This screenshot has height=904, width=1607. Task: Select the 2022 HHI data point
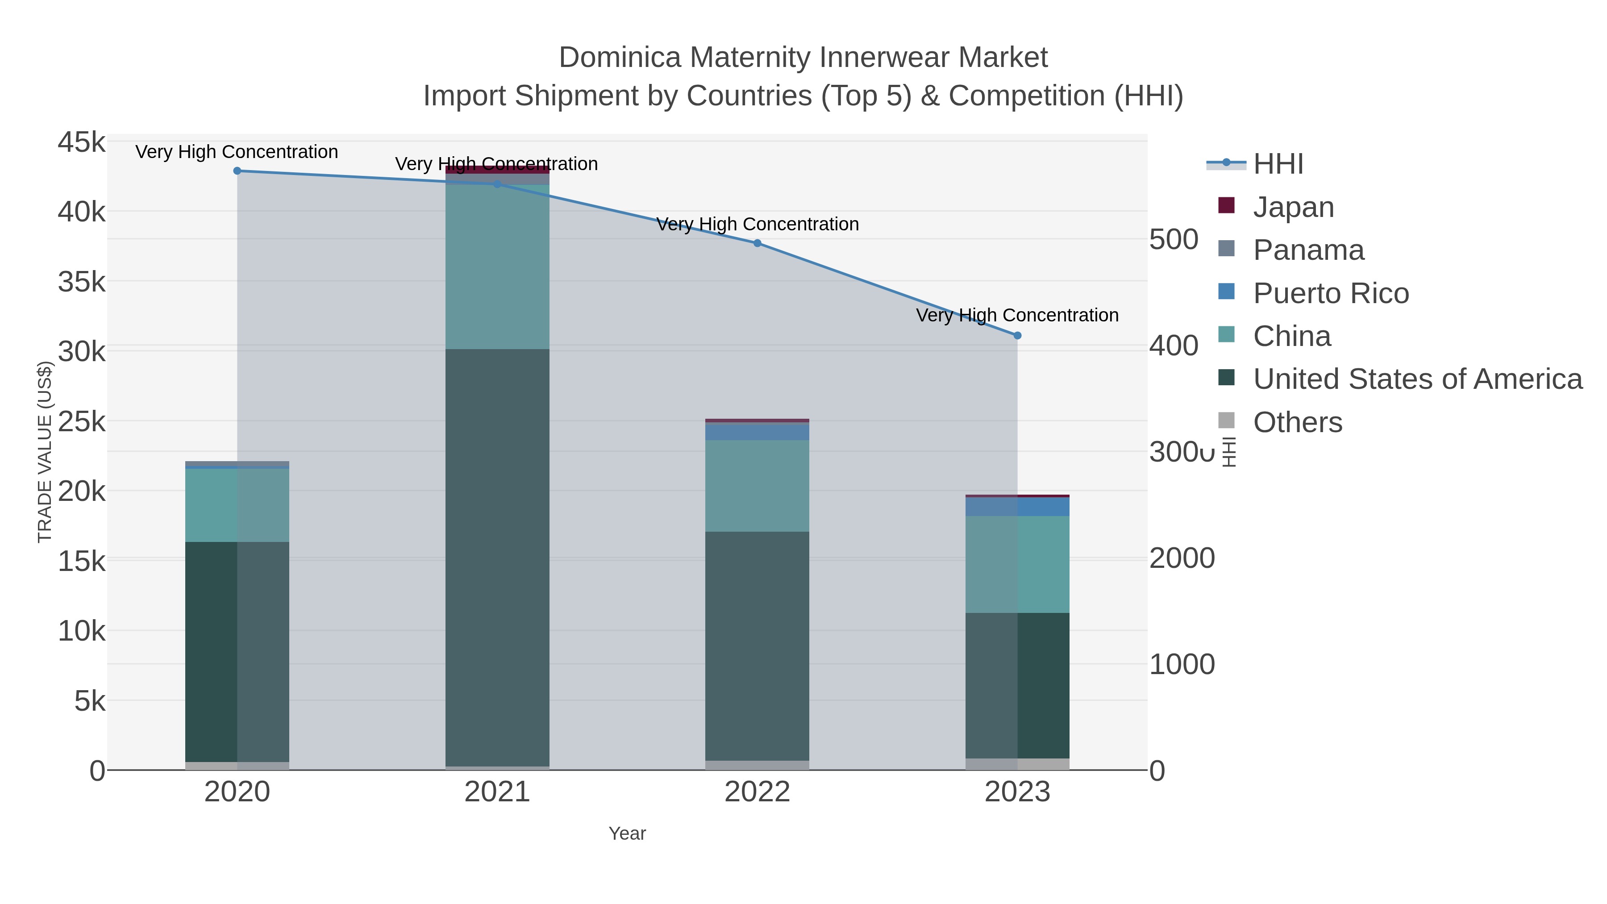(758, 243)
